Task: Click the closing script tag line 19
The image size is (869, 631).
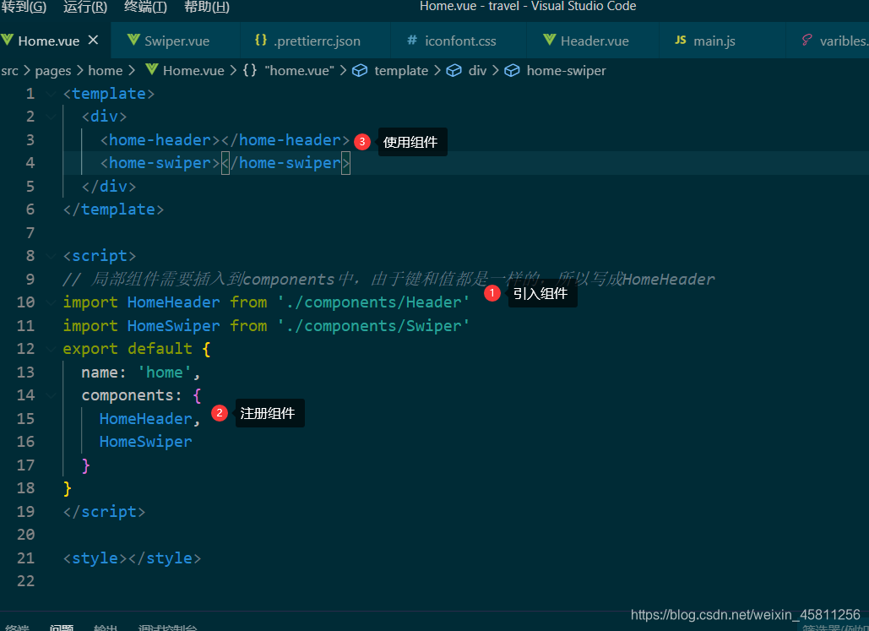Action: pos(104,512)
